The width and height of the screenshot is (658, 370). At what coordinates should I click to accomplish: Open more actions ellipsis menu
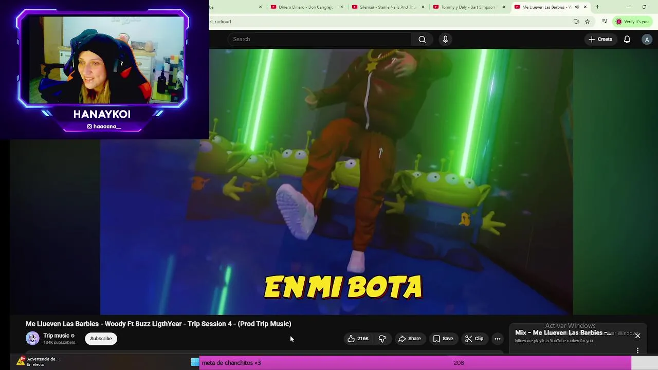click(497, 339)
